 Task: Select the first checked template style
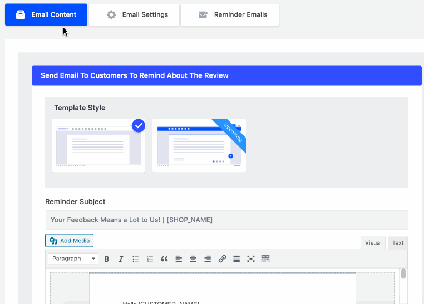click(x=98, y=145)
